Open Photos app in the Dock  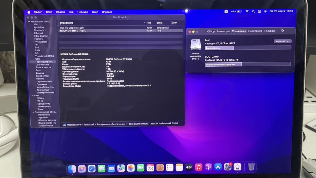(131, 168)
